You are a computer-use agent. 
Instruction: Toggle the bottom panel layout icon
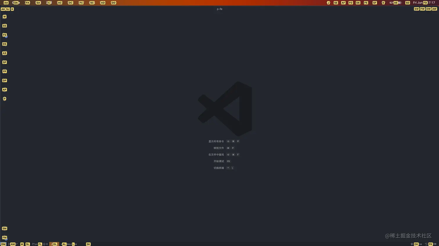(422, 9)
